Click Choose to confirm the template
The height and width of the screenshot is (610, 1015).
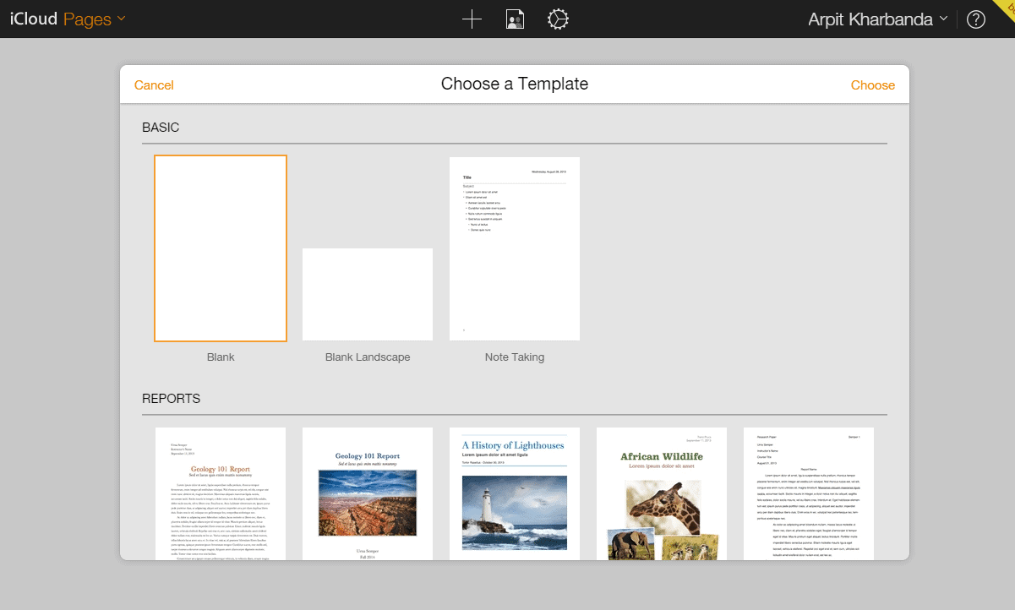click(873, 84)
